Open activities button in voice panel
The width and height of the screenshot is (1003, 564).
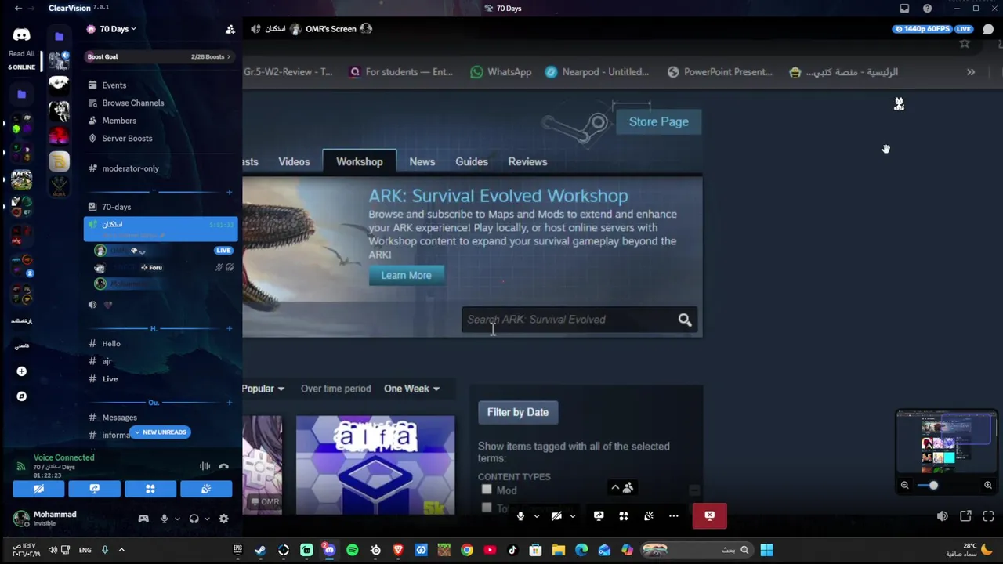pos(150,489)
